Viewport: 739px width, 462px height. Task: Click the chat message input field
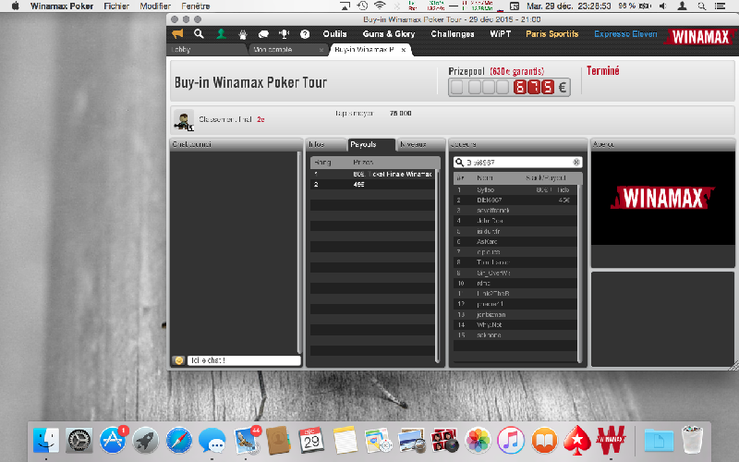(243, 360)
